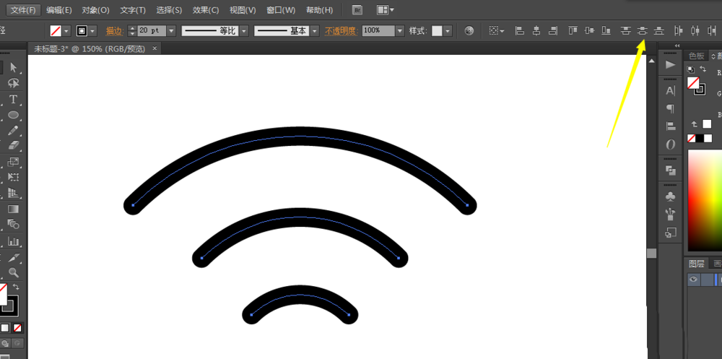Open the OpenType panel icon

[671, 144]
